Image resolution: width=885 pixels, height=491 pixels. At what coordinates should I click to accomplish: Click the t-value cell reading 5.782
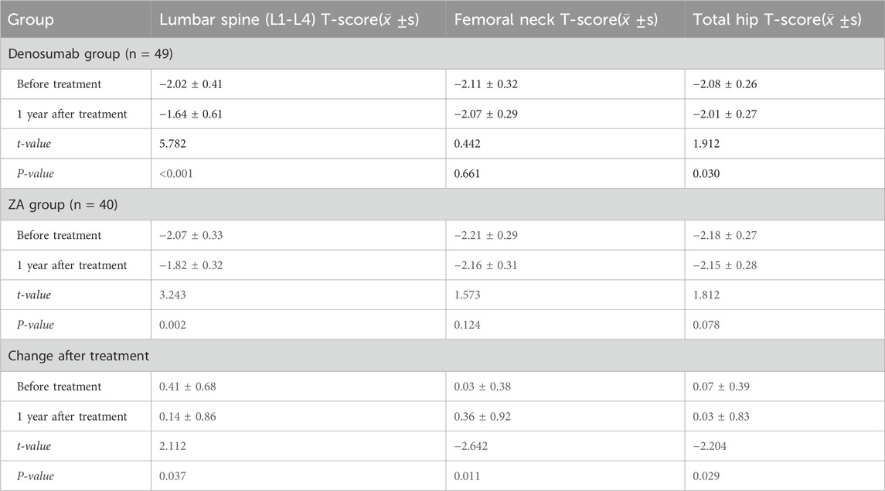tap(175, 144)
